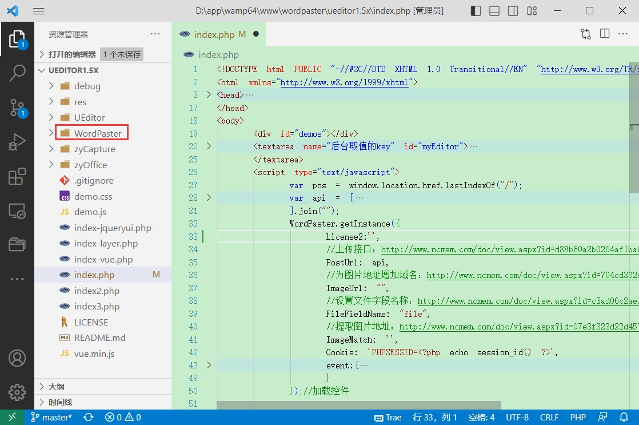
Task: Expand the 大纲 outline section
Action: 56,387
